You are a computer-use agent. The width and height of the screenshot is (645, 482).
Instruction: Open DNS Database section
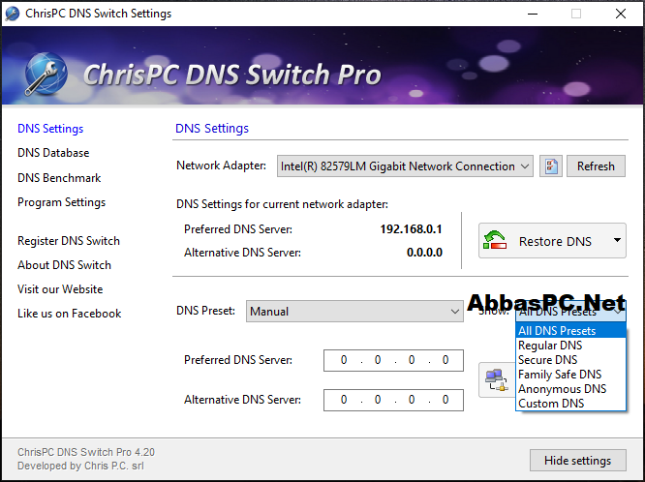53,153
